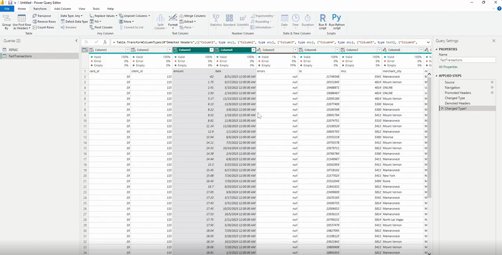This screenshot has width=502, height=255.
Task: Open the Unpivot Columns dropdown
Action: point(134,15)
